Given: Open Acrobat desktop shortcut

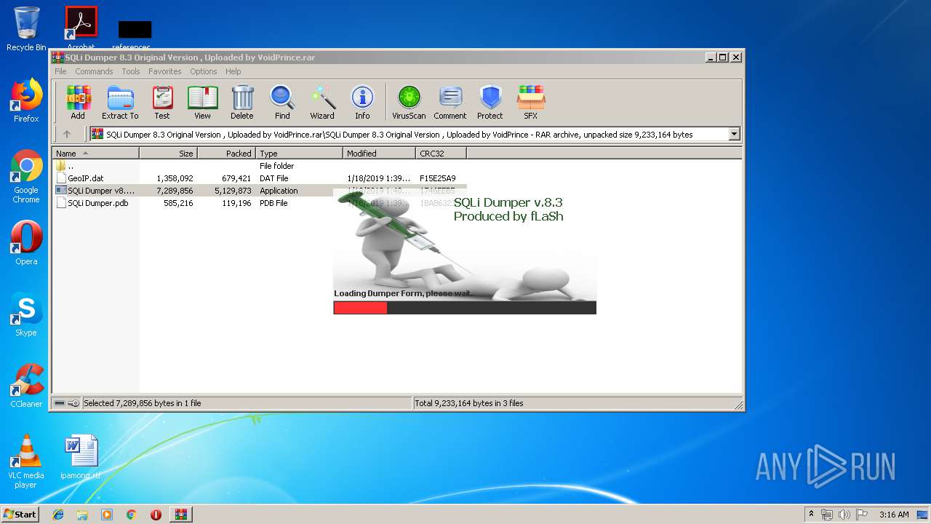Looking at the screenshot, I should coord(81,29).
